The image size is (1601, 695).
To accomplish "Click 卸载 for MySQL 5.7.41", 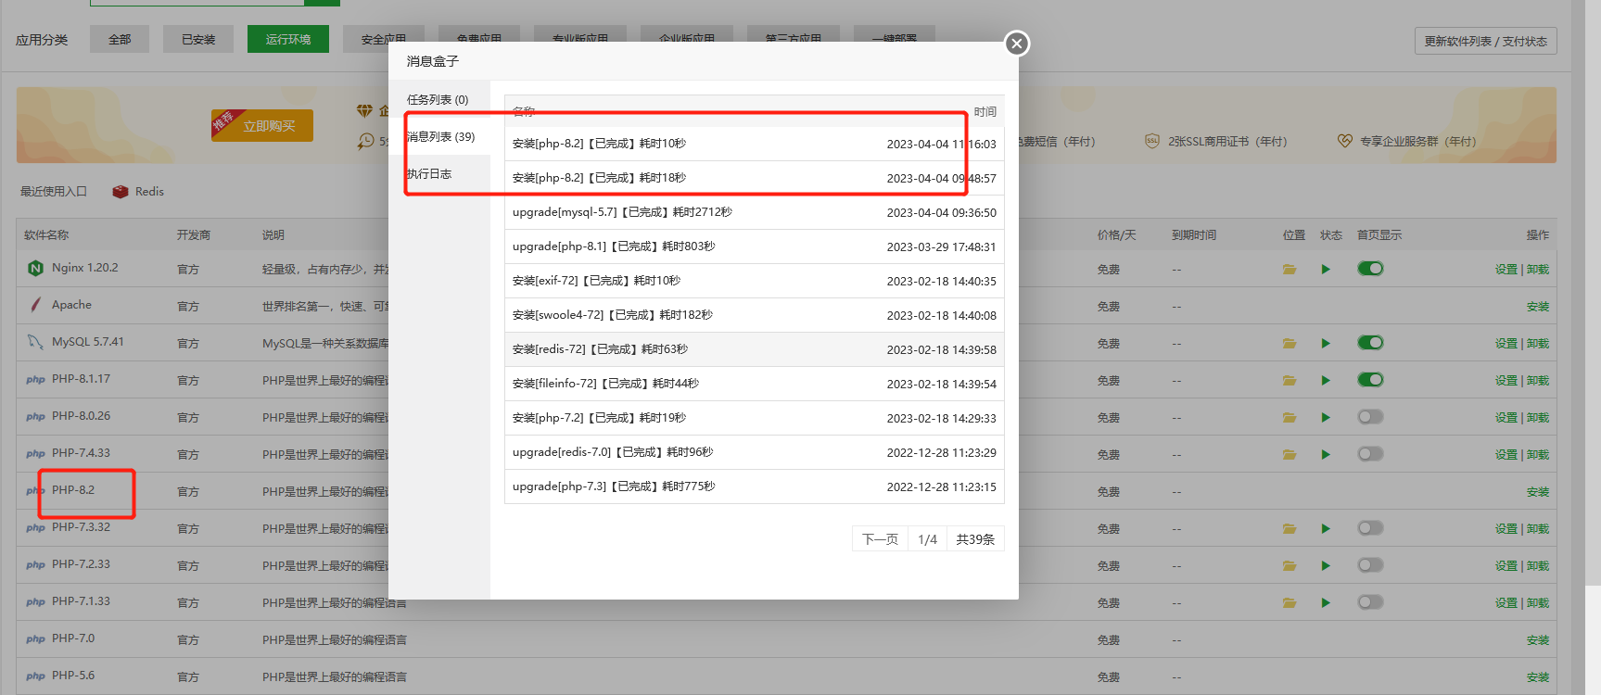I will (x=1538, y=343).
